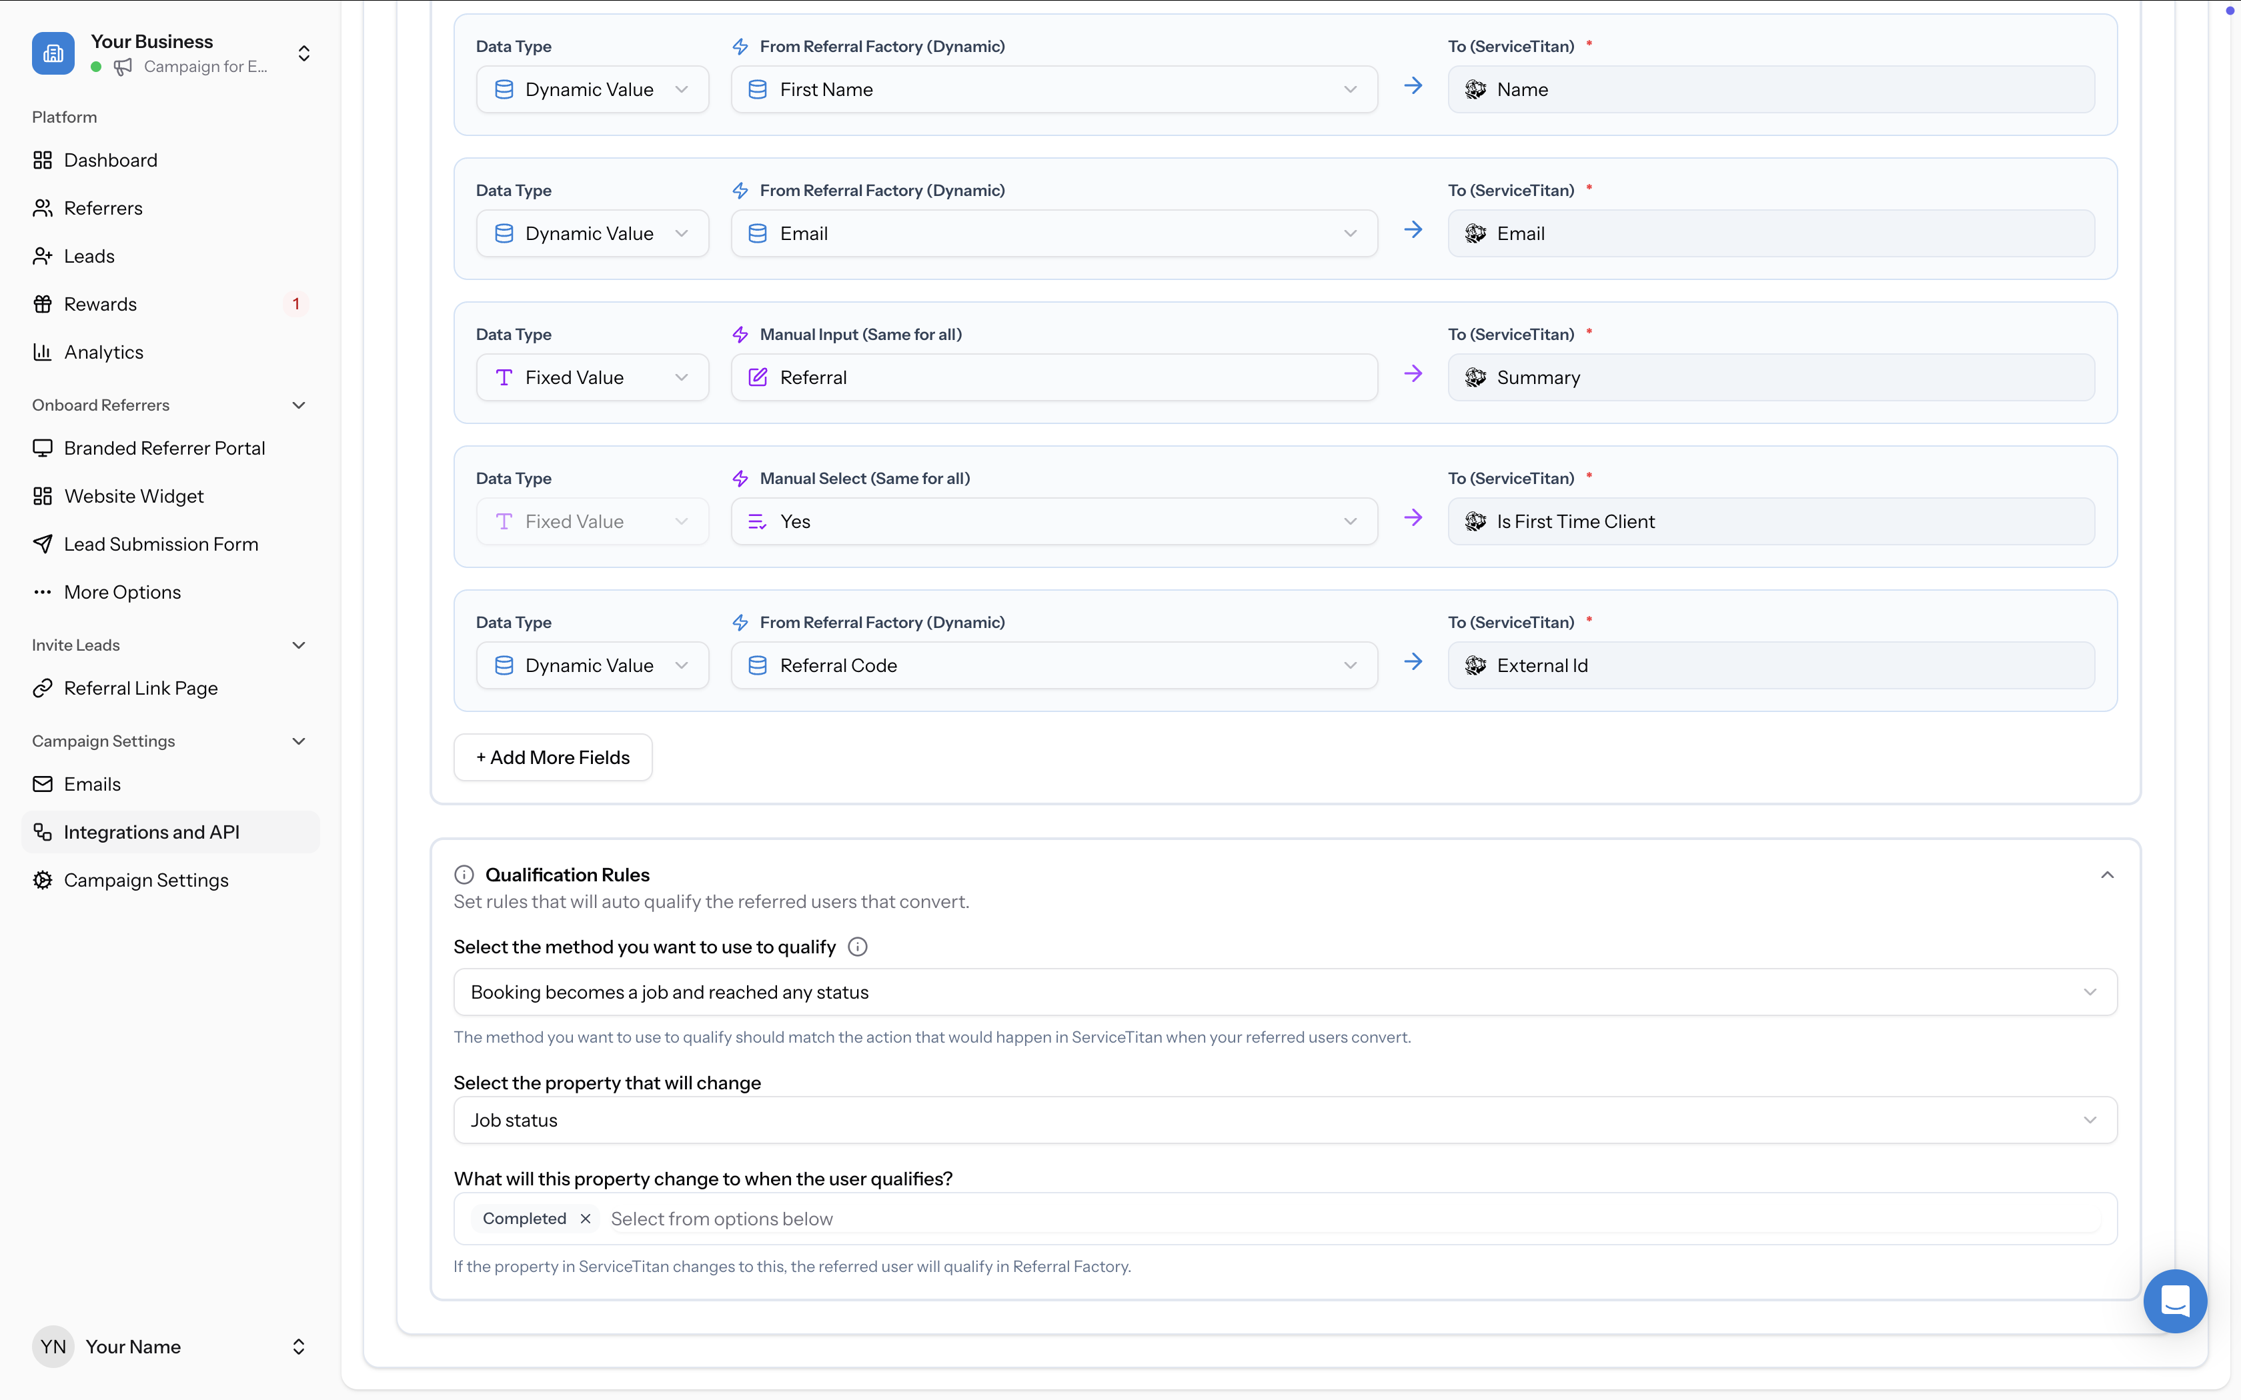Collapse the Qualification Rules section
The height and width of the screenshot is (1400, 2241).
pos(2107,875)
